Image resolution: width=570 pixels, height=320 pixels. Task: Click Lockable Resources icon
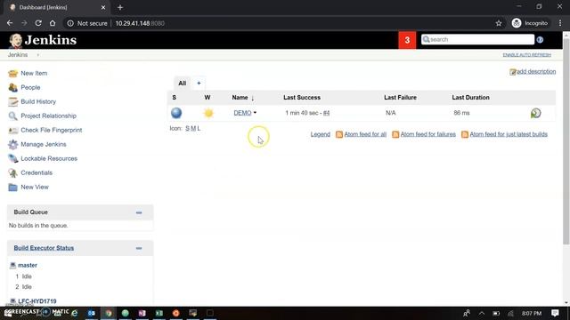click(x=12, y=158)
